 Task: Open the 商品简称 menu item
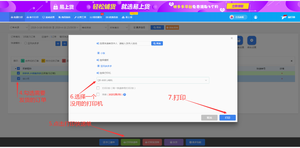pyautogui.click(x=65, y=17)
